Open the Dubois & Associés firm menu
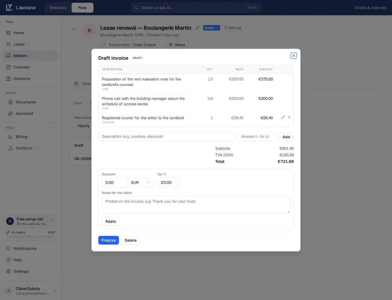This screenshot has height=300, width=392. click(x=370, y=8)
